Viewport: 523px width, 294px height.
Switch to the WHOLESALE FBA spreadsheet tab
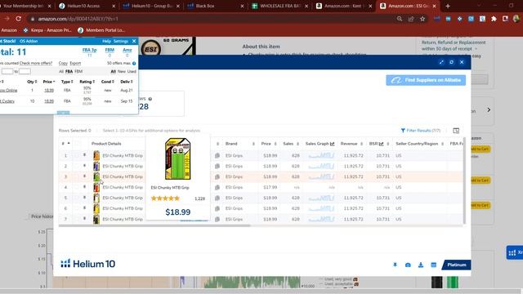[x=280, y=6]
